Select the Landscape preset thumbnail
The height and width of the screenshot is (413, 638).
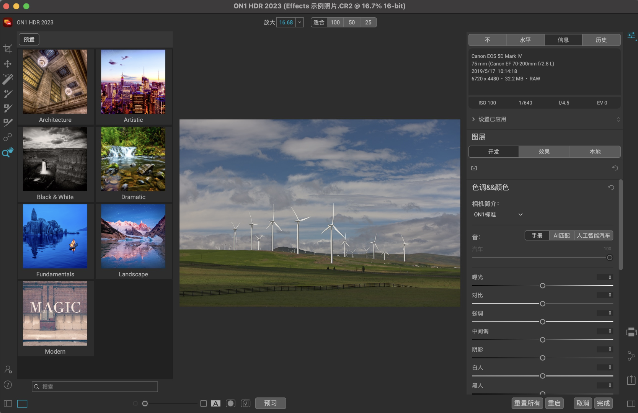coord(133,237)
